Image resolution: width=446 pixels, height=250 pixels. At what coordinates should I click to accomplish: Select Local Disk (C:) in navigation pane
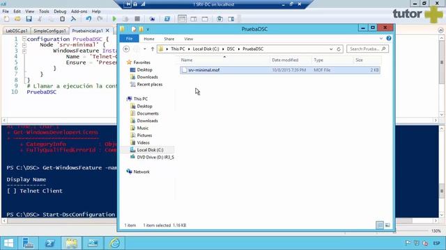150,150
